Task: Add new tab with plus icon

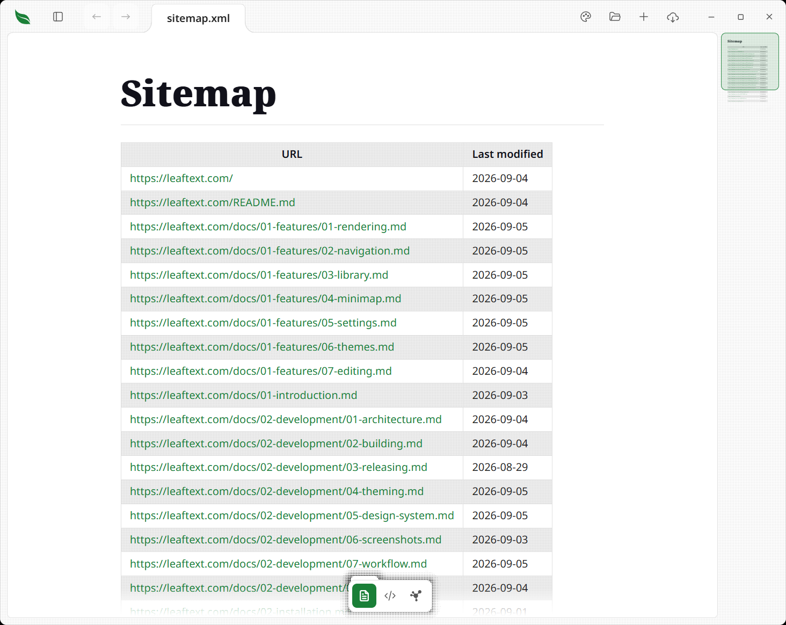Action: (x=644, y=17)
